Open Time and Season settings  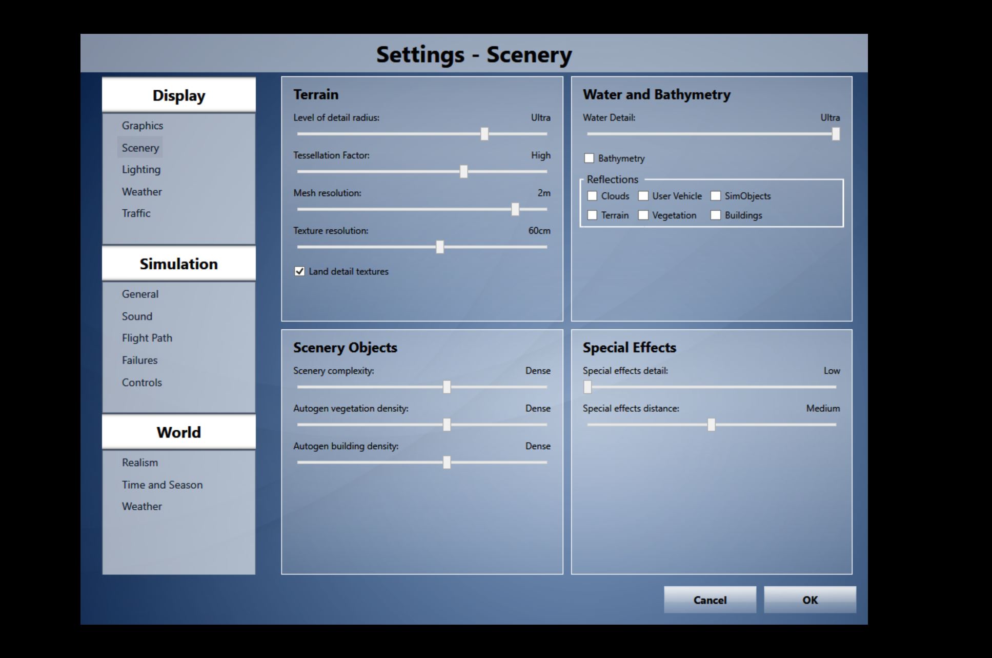(162, 485)
